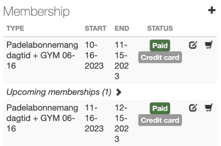
Task: Sort by the STATUS column header
Action: click(160, 28)
